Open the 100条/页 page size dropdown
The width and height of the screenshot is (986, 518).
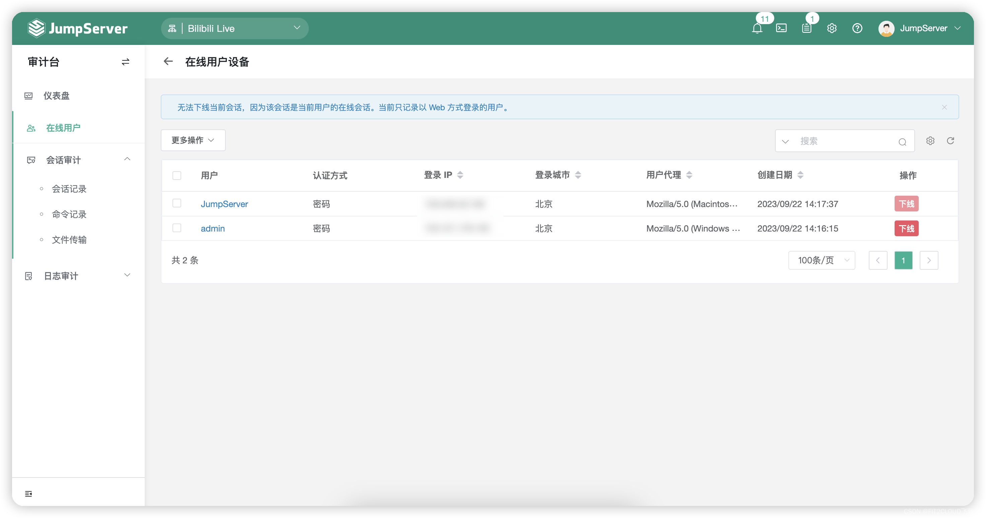[822, 260]
